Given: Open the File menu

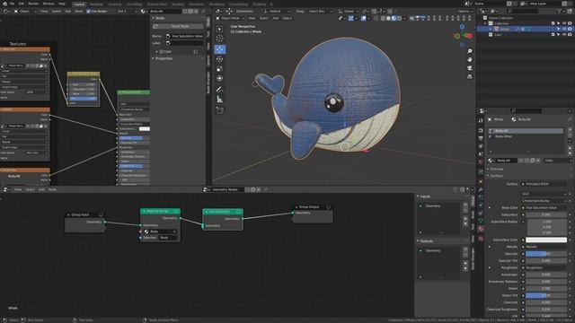Looking at the screenshot, I should coord(12,4).
